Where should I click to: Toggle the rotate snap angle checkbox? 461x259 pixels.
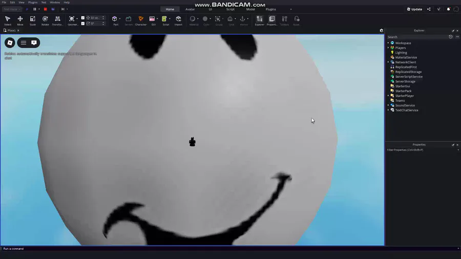click(83, 24)
